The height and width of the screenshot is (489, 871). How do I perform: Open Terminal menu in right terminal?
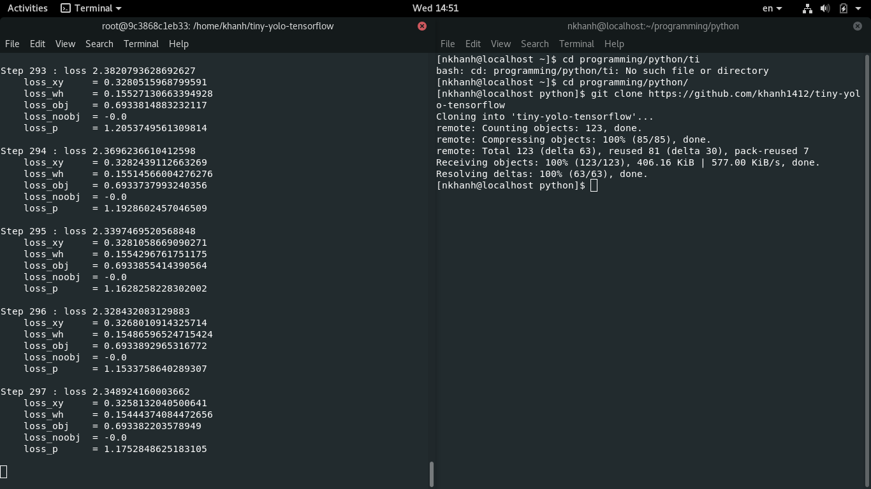tap(576, 44)
